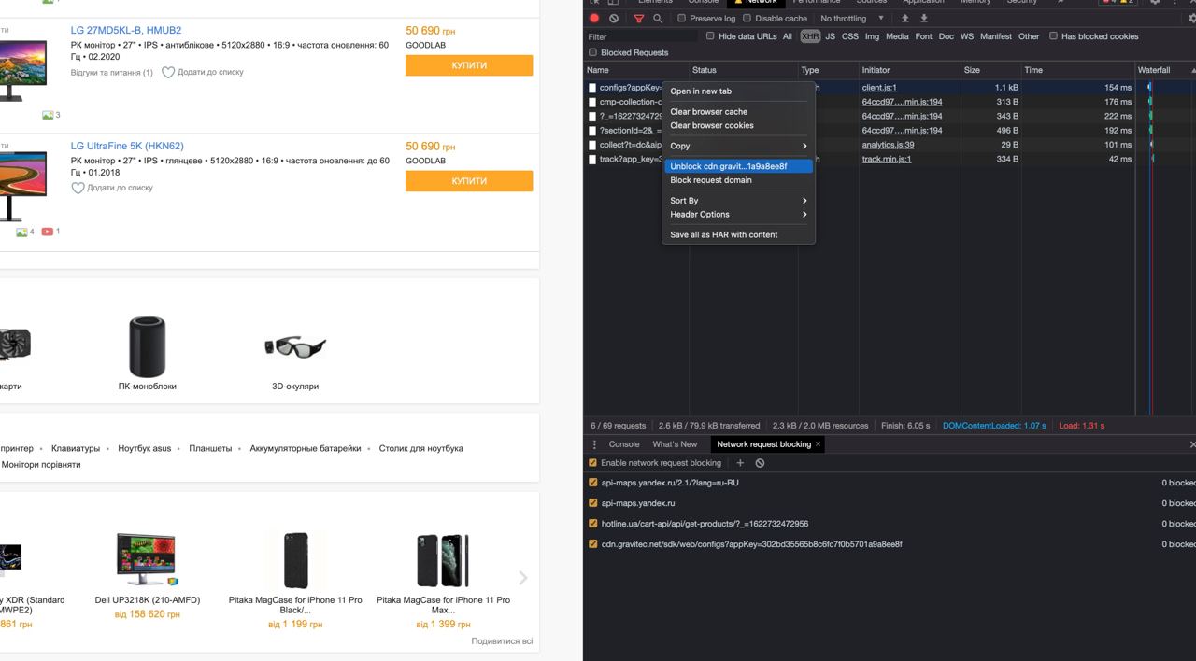Open the No throttling dropdown
This screenshot has height=661, width=1196.
pyautogui.click(x=852, y=18)
